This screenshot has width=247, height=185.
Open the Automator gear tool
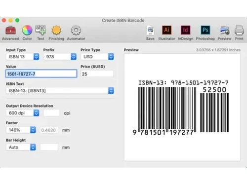pos(76,33)
